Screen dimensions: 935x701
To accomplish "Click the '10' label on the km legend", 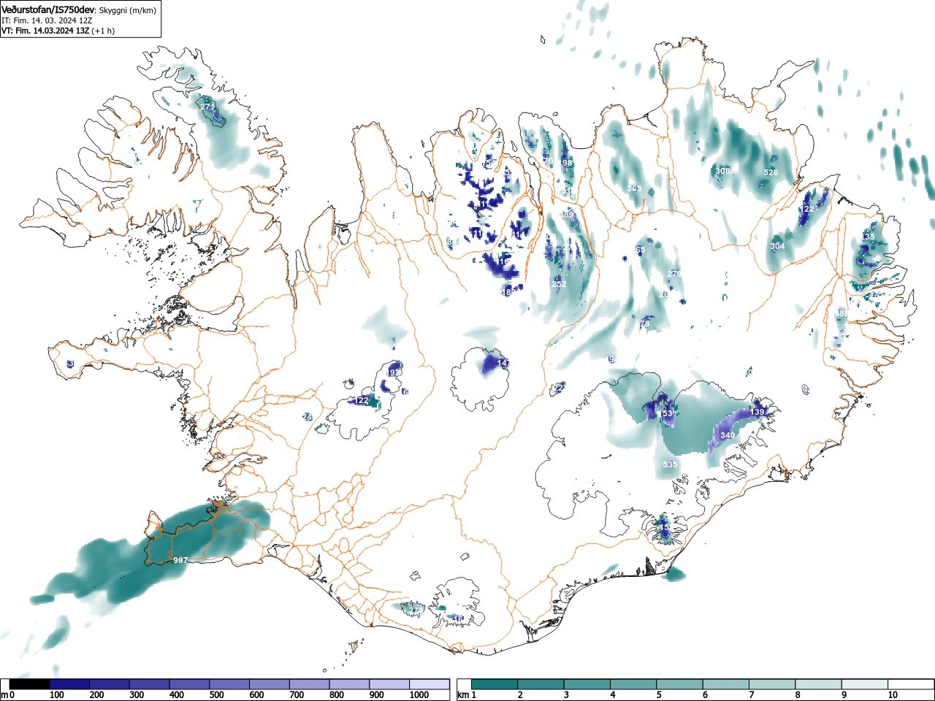I will [x=893, y=695].
